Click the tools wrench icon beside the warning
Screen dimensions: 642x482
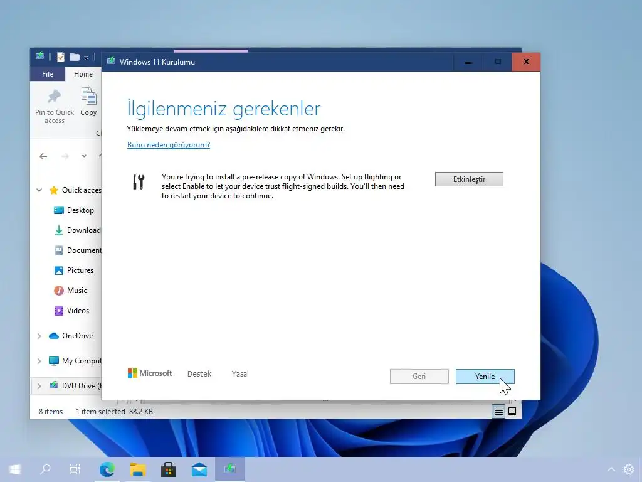pyautogui.click(x=139, y=182)
